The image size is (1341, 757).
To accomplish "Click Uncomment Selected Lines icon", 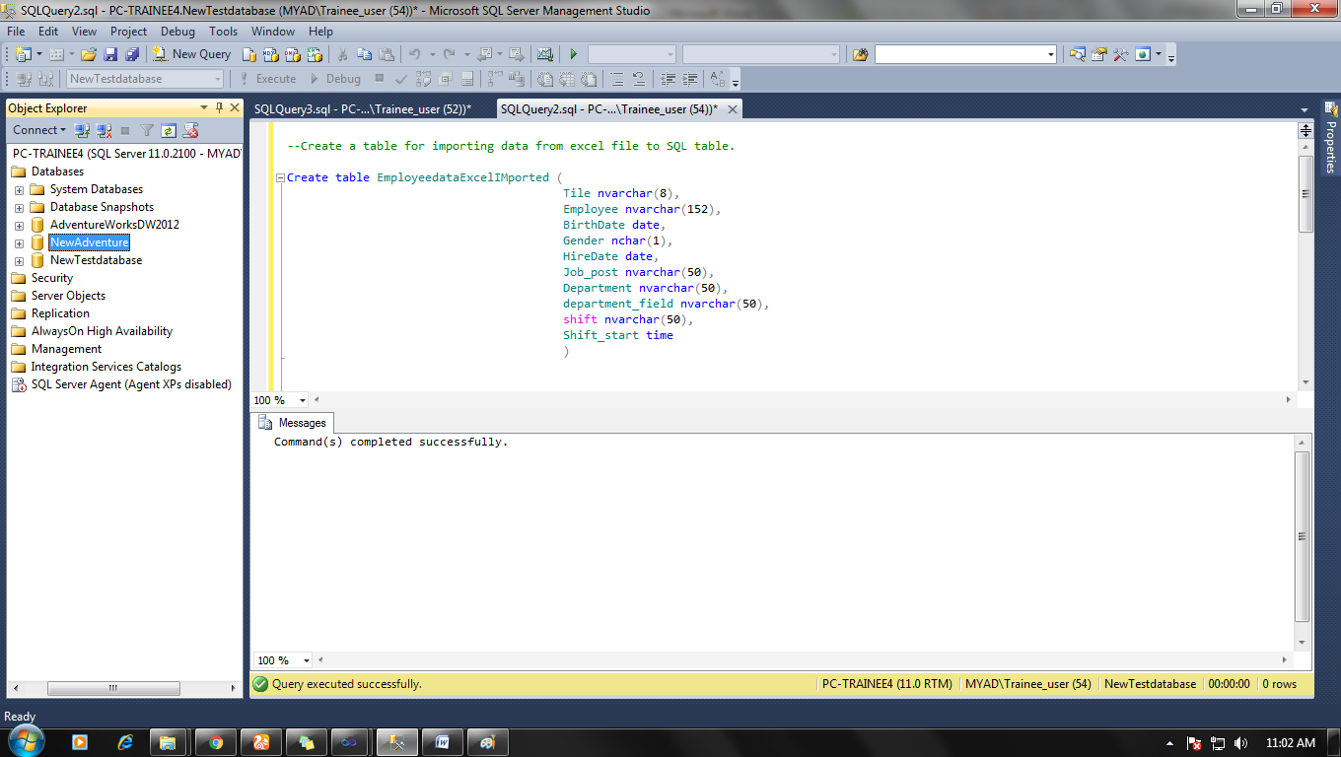I will [638, 79].
